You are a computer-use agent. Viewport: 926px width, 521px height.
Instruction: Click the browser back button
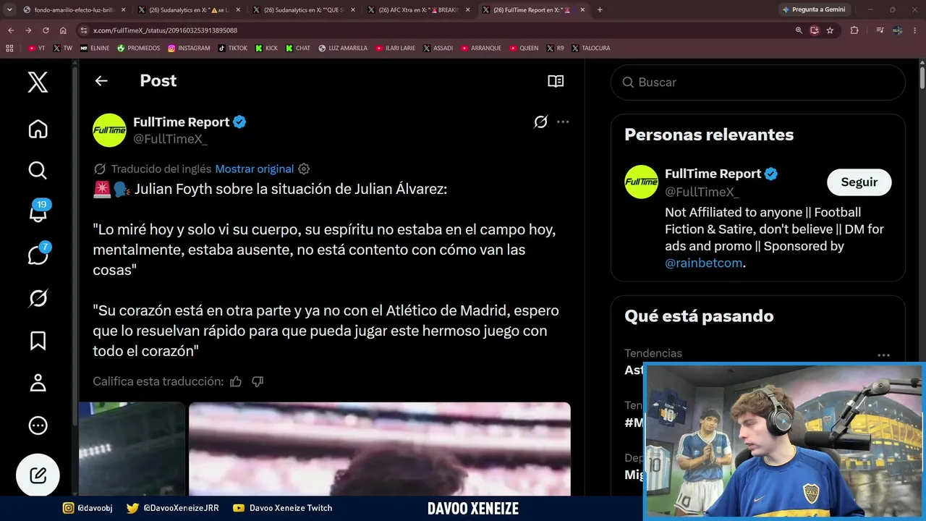(x=11, y=30)
